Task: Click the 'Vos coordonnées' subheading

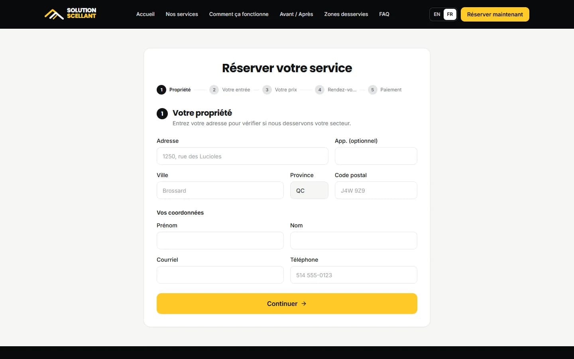Action: pyautogui.click(x=180, y=213)
